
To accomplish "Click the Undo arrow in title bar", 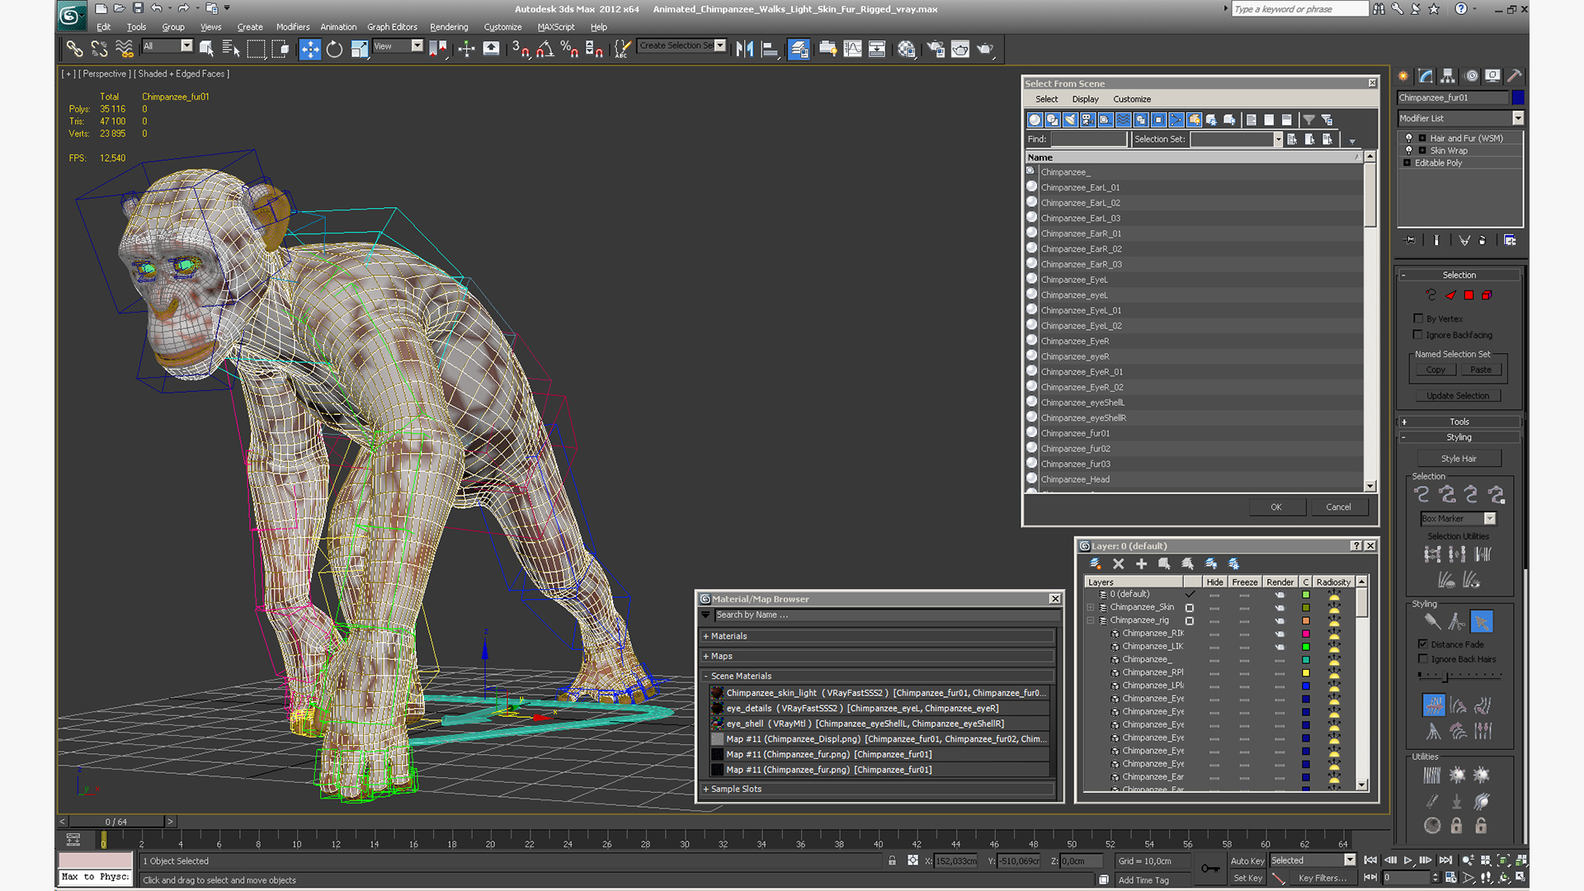I will pos(156,8).
